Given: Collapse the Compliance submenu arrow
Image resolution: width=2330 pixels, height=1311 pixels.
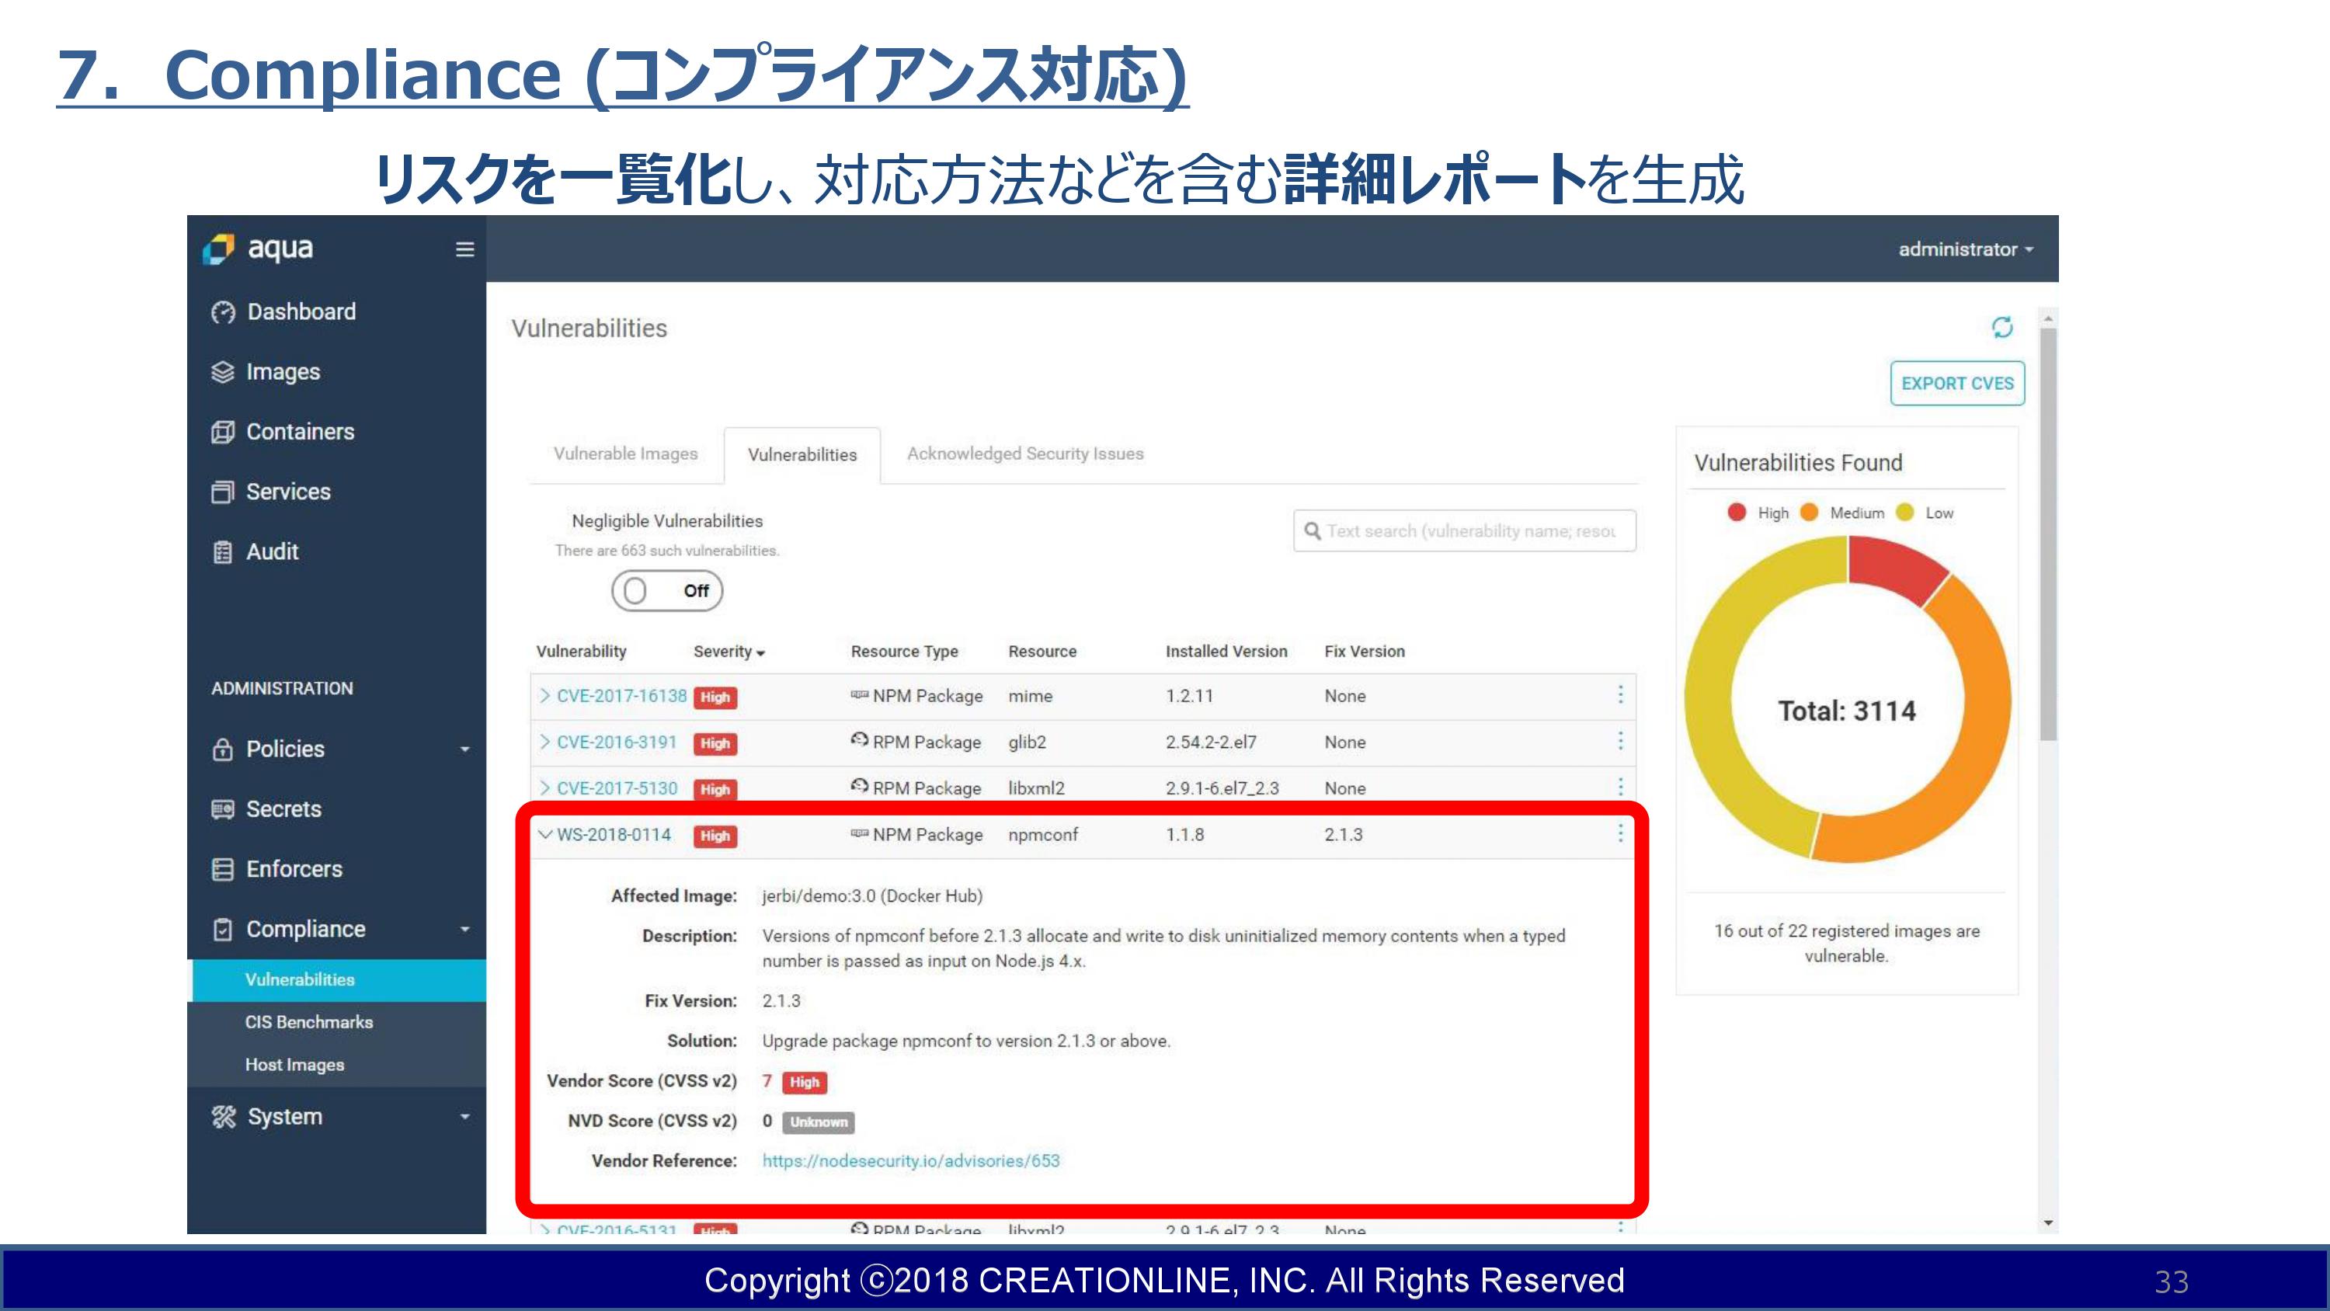Looking at the screenshot, I should [465, 929].
